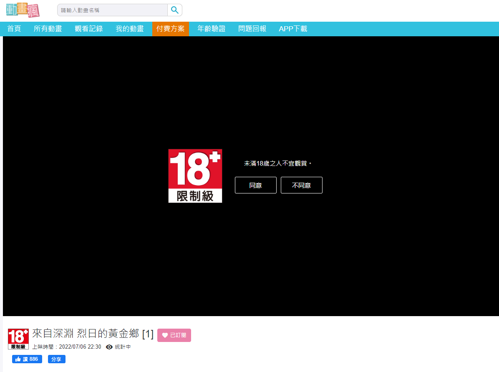
Task: Go to 所有動畫 menu item
Action: [48, 29]
